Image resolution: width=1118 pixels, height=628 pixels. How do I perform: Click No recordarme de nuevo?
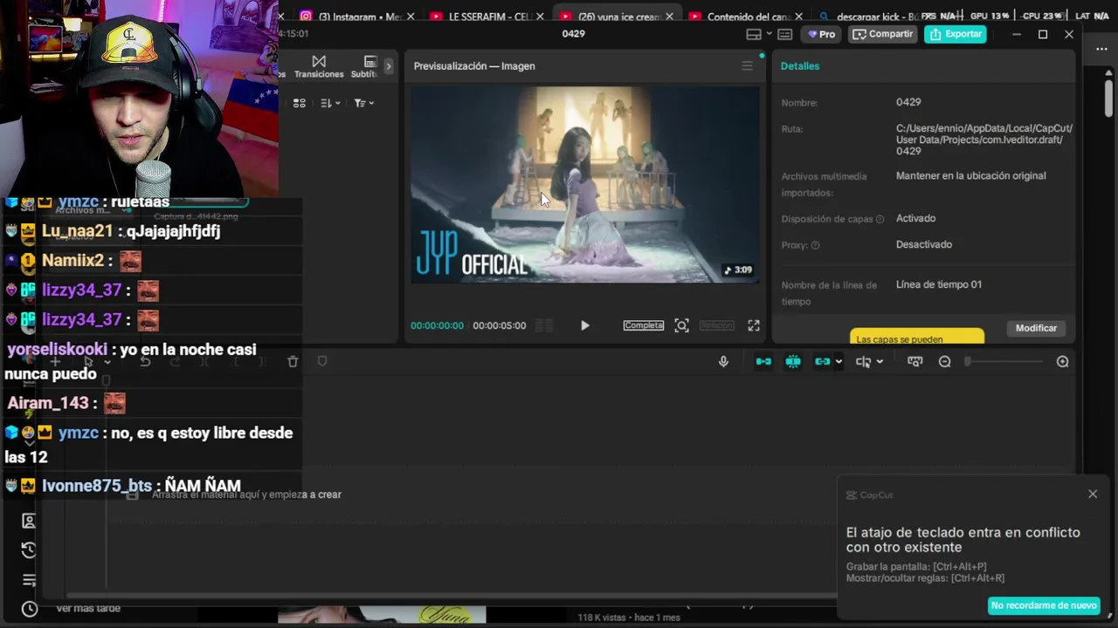point(1044,605)
